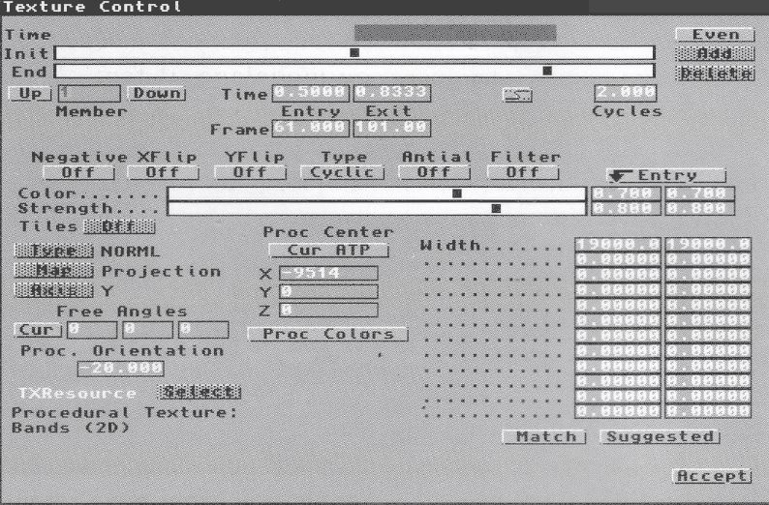The image size is (769, 505).
Task: Click the Strength exit value 0.800
Action: [699, 208]
